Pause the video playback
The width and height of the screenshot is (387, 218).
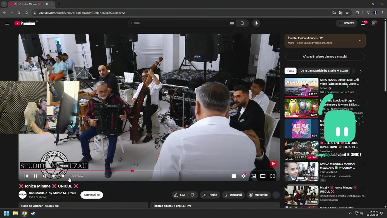pos(36,176)
